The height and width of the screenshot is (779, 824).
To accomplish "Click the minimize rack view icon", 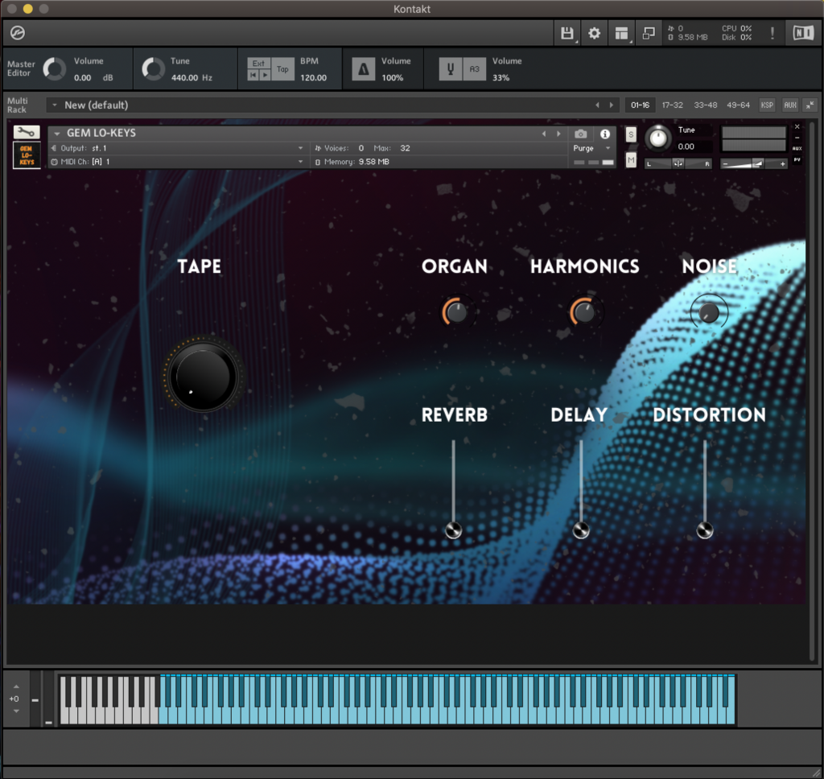I will tap(649, 33).
